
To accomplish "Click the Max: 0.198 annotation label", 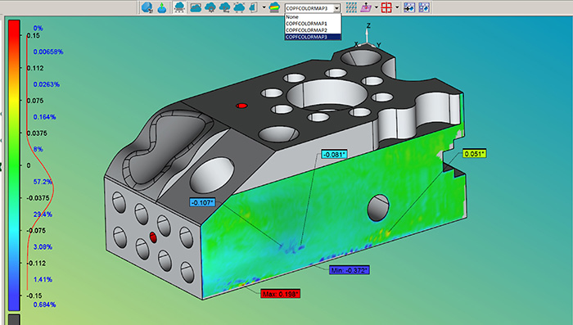I will [281, 294].
